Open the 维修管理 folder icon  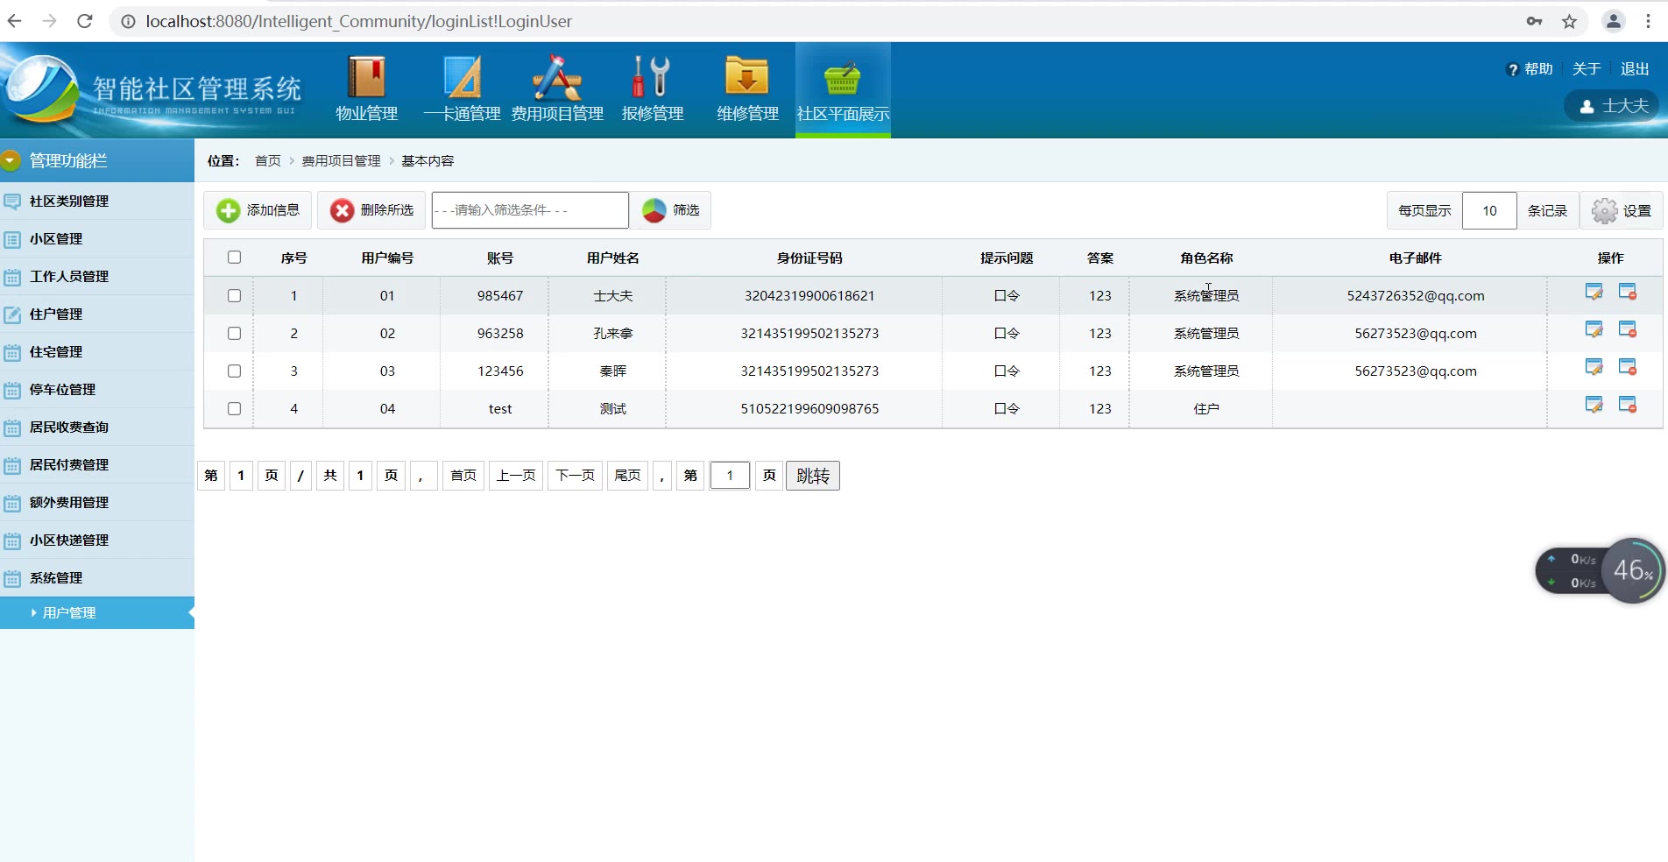[x=746, y=77]
